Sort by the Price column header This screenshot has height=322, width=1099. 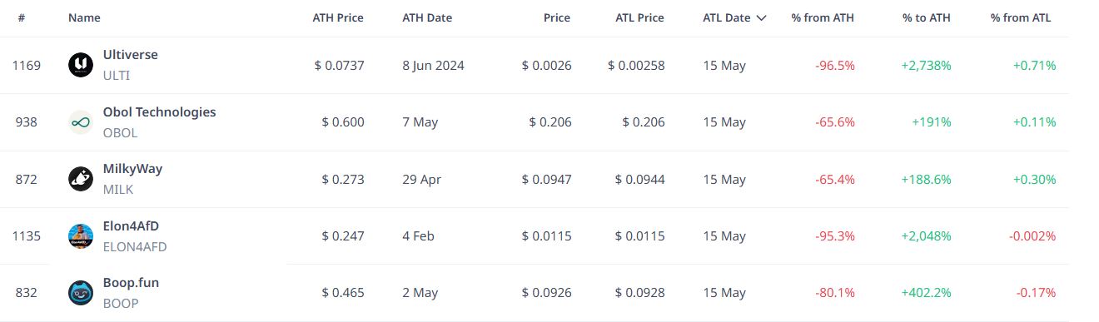557,17
